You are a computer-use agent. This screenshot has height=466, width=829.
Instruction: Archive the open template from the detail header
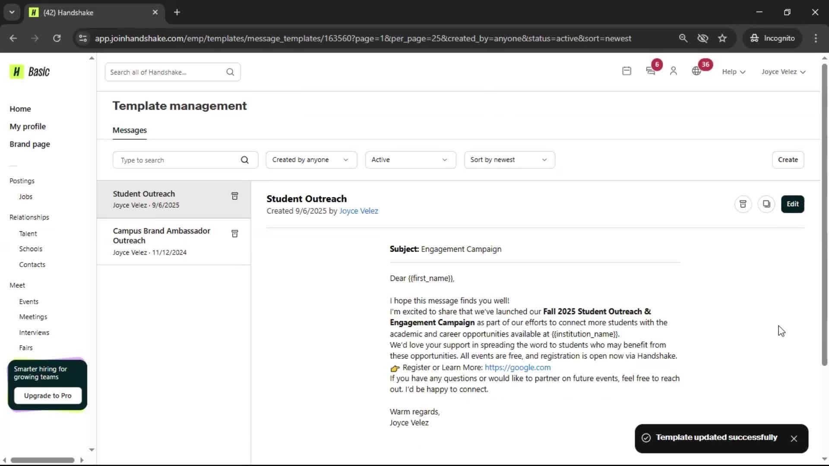click(x=743, y=204)
